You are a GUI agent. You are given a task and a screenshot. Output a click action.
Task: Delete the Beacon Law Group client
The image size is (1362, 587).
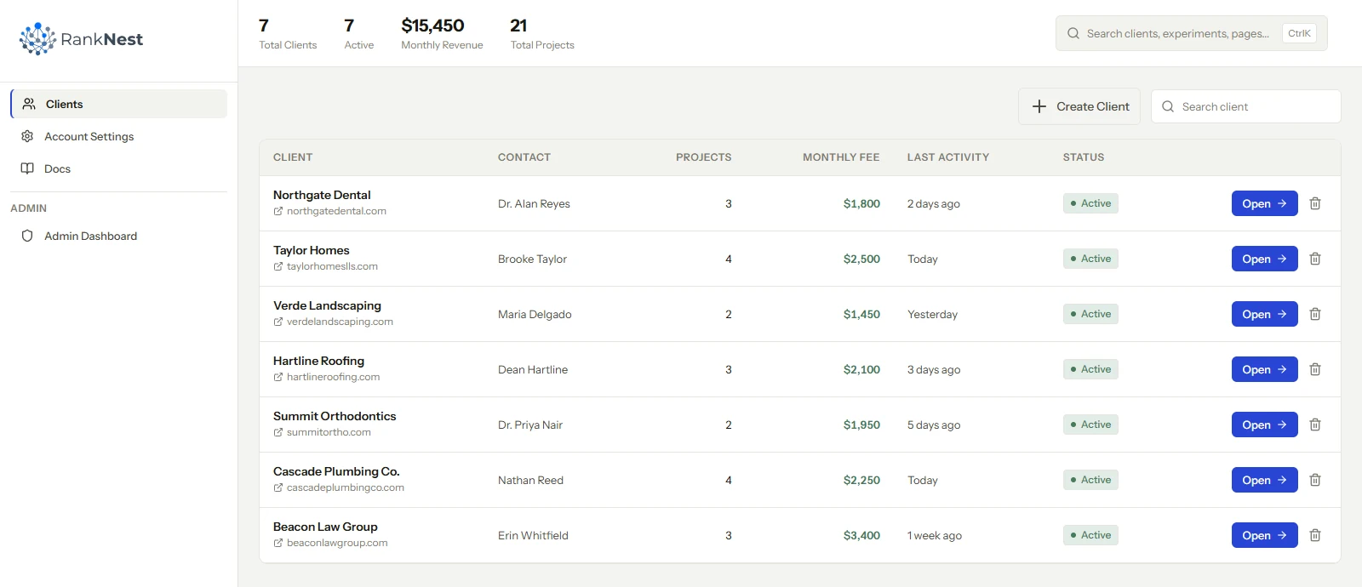pyautogui.click(x=1315, y=535)
